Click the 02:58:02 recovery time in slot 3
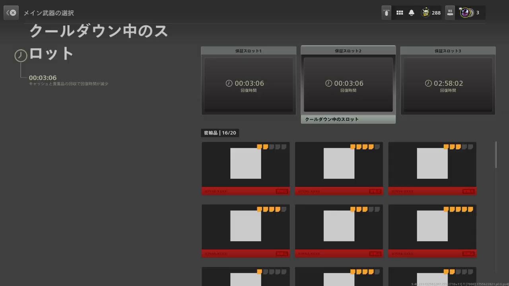 tap(448, 83)
